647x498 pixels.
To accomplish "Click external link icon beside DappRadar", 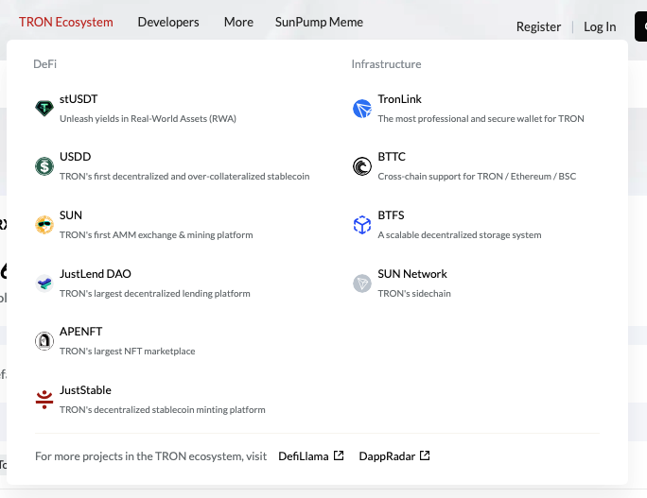I will [425, 455].
